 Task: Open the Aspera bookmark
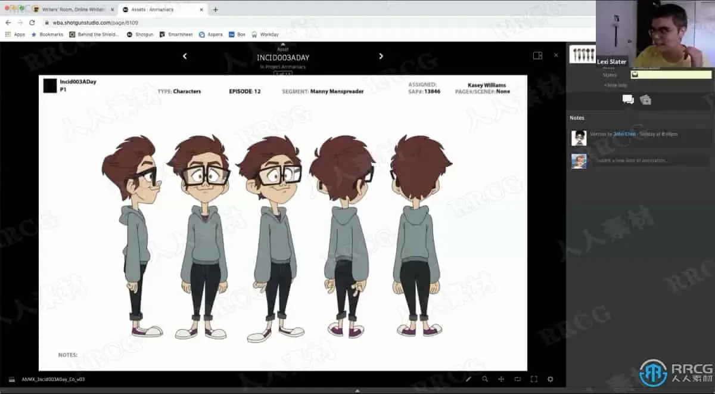(211, 35)
